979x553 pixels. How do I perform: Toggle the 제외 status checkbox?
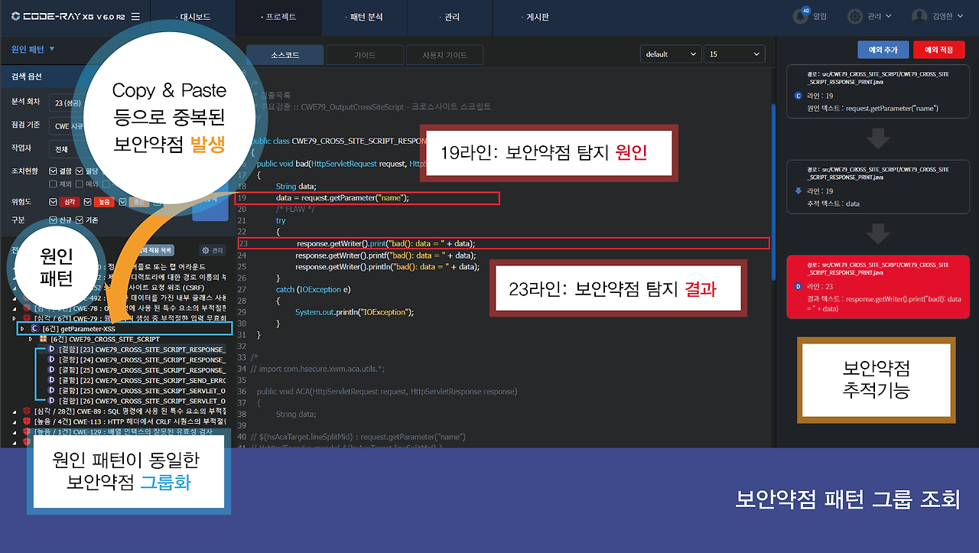pos(53,184)
